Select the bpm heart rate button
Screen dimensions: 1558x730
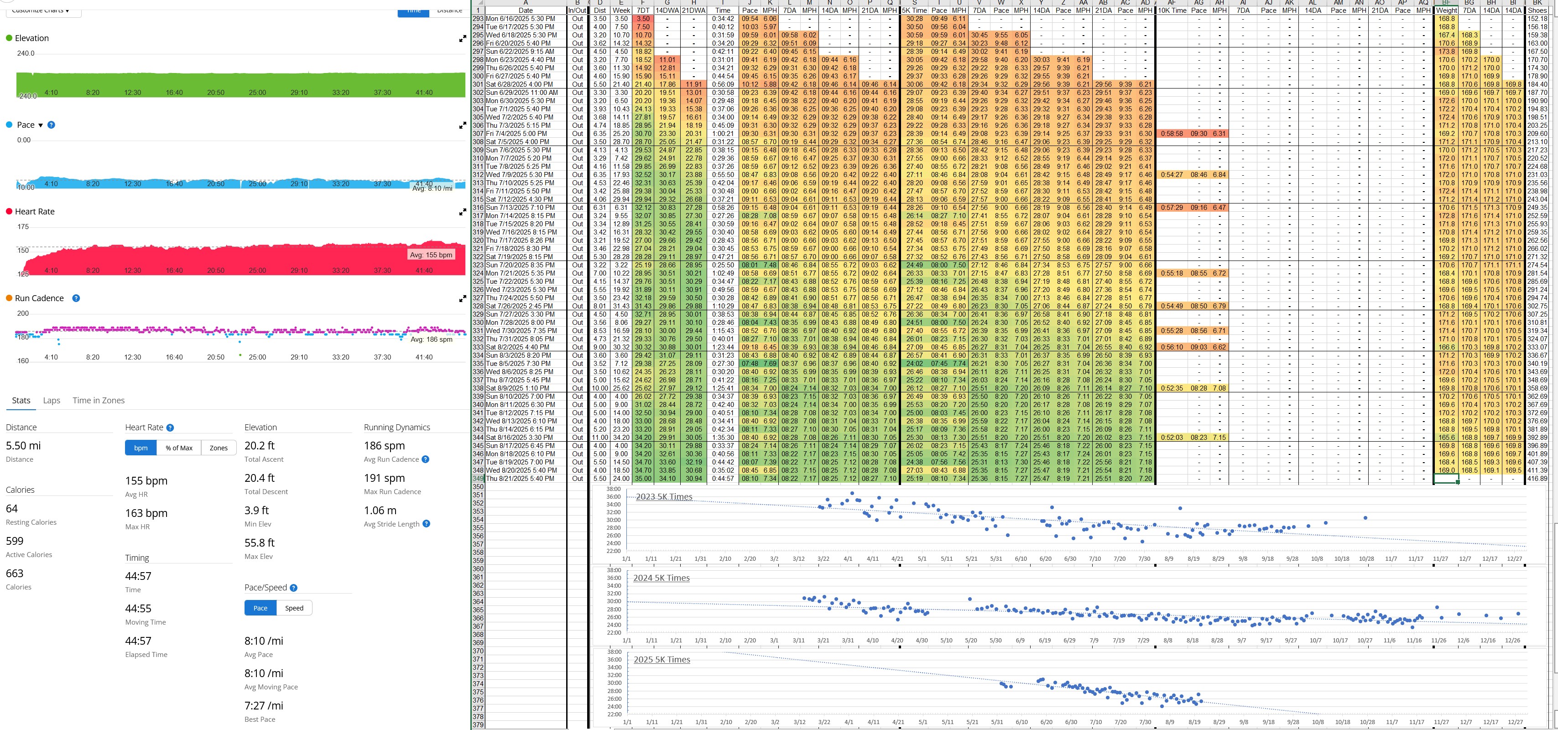141,448
